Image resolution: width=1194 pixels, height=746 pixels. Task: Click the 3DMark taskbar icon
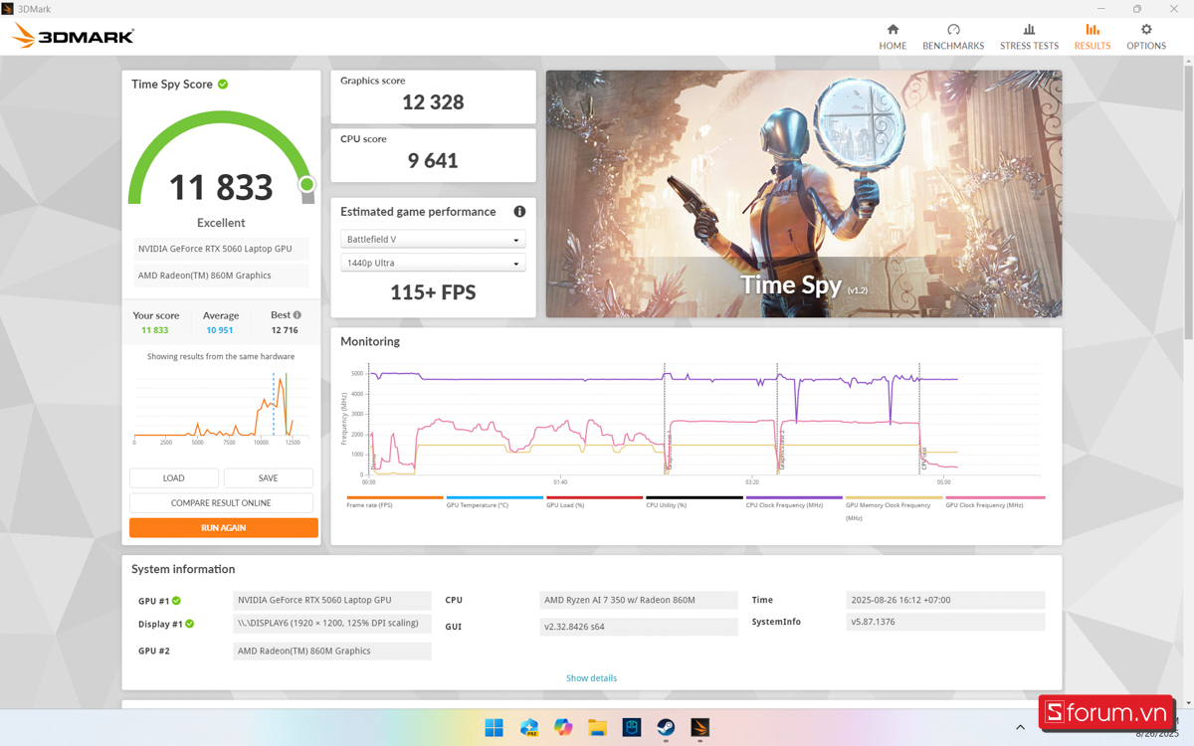(700, 728)
